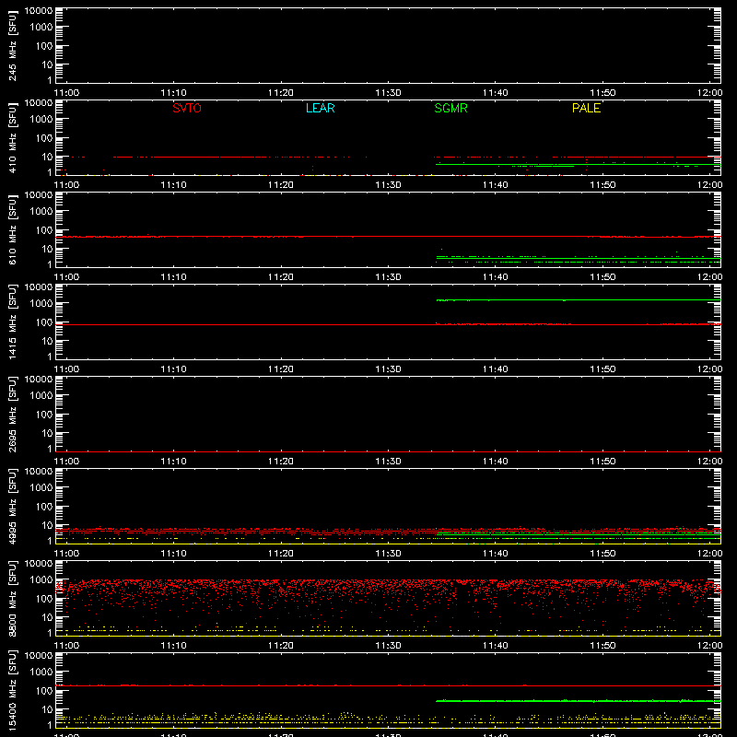Select the 1415 MHz [SFU] axis label
The width and height of the screenshot is (737, 737).
tap(12, 322)
